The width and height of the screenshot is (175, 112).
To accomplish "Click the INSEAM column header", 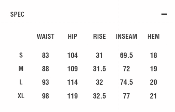I will 126,36.
